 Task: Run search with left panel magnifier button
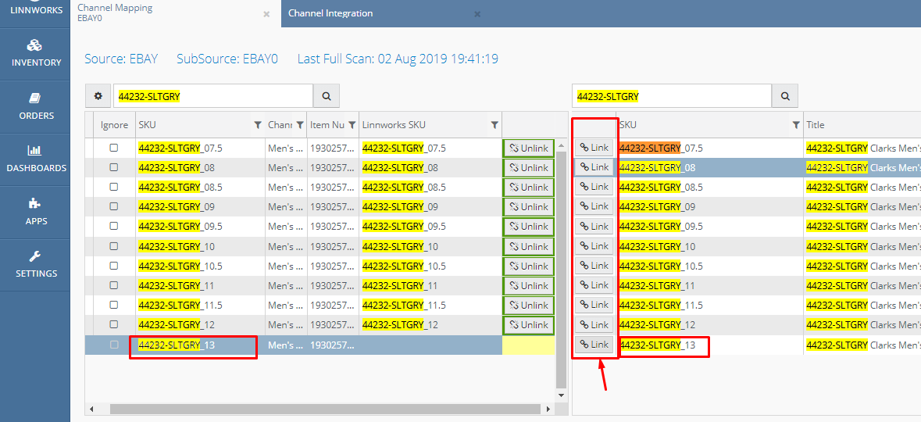coord(327,96)
